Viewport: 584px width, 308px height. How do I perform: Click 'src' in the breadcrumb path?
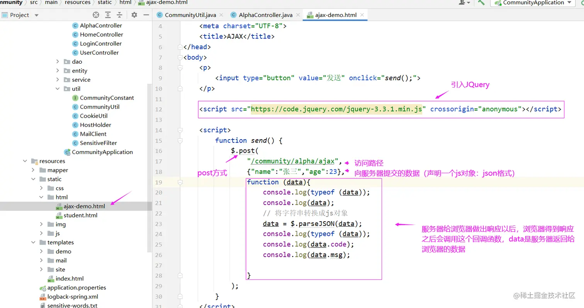point(34,2)
